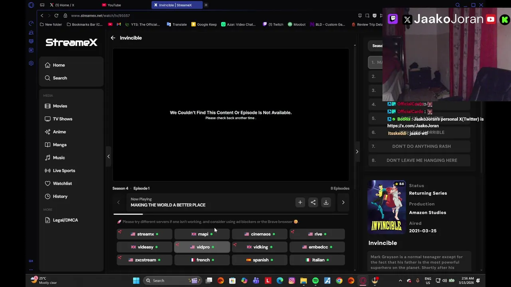Viewport: 511px width, 287px height.
Task: Select the mapi server
Action: [x=202, y=234]
